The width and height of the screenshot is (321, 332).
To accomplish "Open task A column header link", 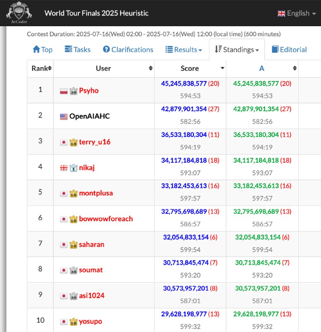I will pyautogui.click(x=262, y=68).
